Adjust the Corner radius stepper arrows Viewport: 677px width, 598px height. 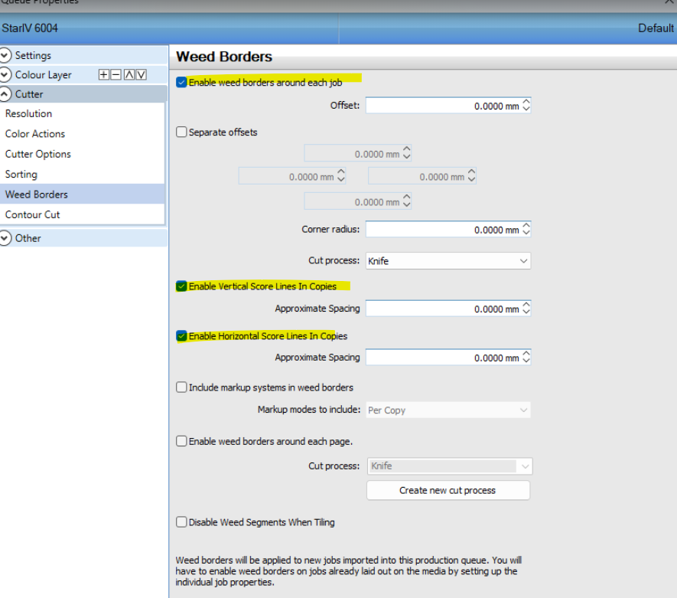click(526, 229)
